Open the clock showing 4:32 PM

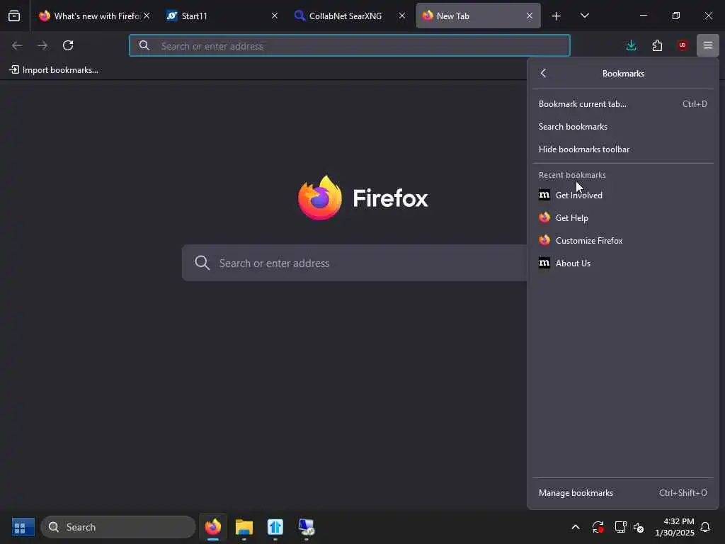[674, 527]
